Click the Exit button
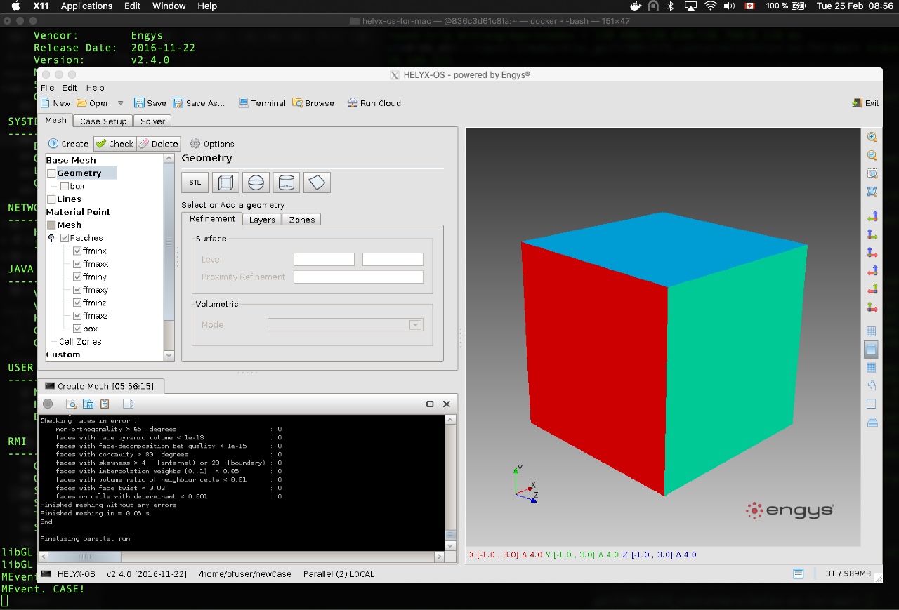 (865, 102)
